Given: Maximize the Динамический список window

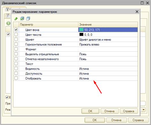Looking at the screenshot, I should click(142, 3).
